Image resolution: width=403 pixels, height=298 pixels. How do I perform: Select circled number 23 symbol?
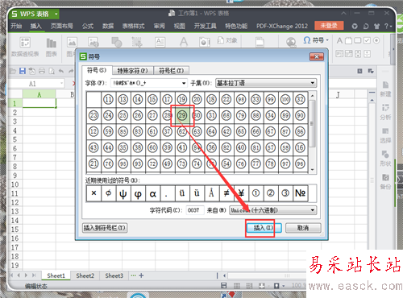tap(93, 115)
